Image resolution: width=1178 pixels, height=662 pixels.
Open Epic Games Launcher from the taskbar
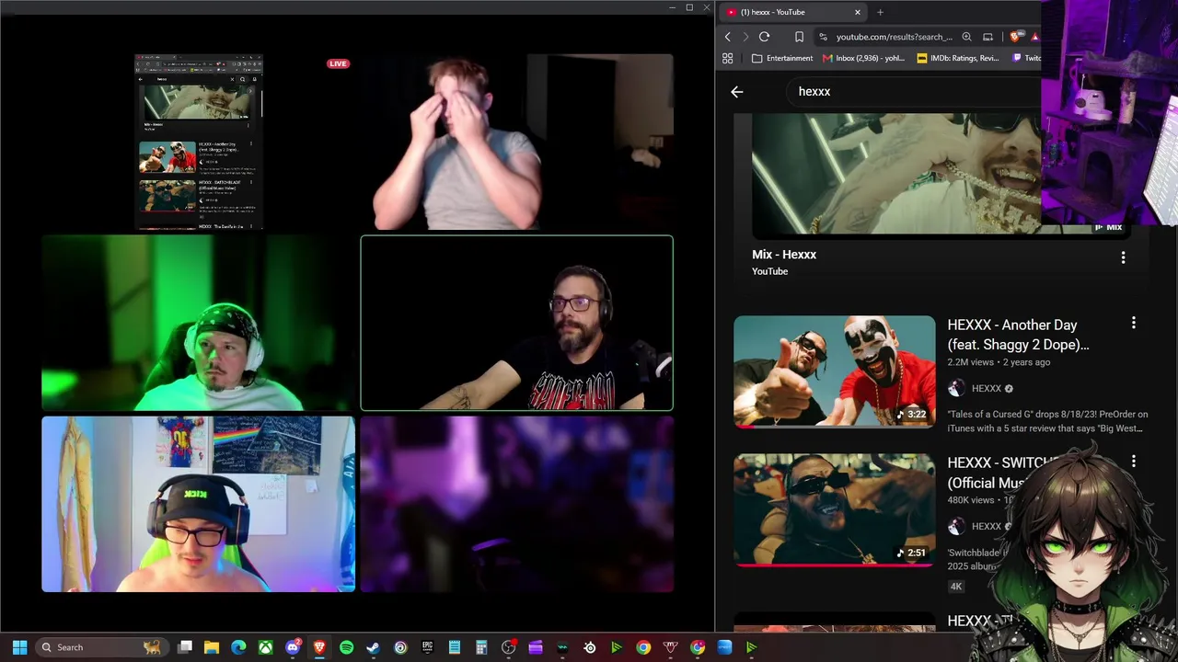pos(427,647)
